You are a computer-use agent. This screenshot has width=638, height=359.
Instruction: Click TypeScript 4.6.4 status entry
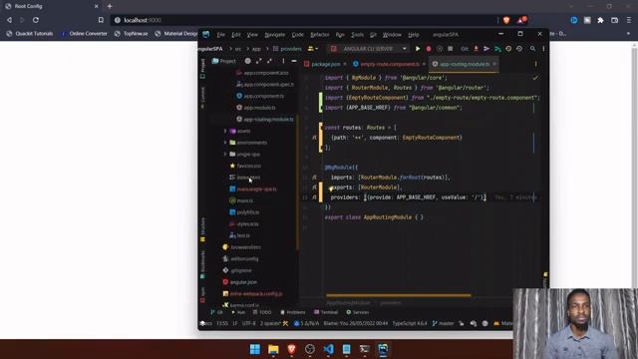(410, 323)
